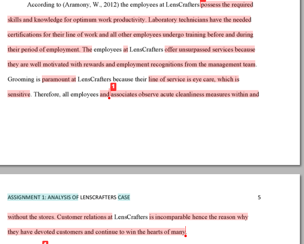Click the text "Therefore, all employees"
Screen dimensions: 304x244
[66, 94]
